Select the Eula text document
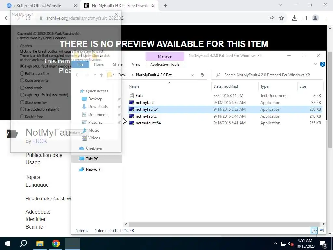 225,96
